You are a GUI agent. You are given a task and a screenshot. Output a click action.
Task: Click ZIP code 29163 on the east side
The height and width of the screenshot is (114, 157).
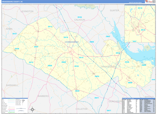127,62
